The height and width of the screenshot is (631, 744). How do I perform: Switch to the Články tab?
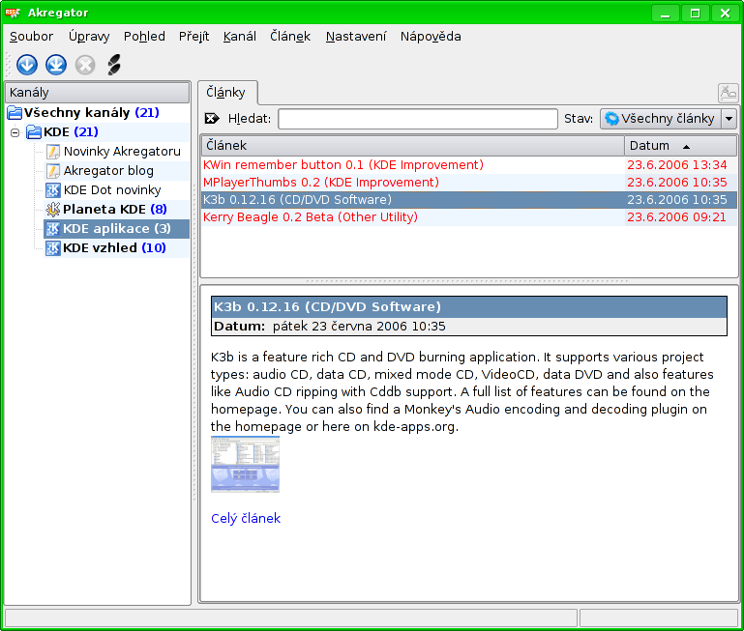(225, 93)
